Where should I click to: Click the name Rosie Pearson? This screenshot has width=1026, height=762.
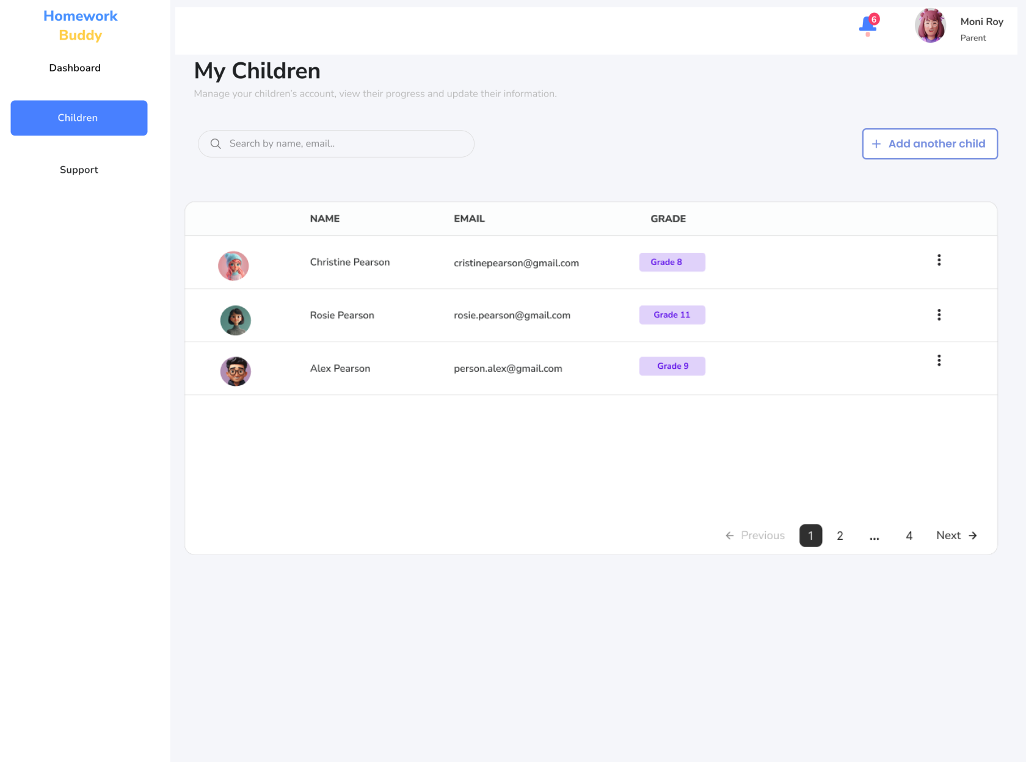tap(342, 315)
